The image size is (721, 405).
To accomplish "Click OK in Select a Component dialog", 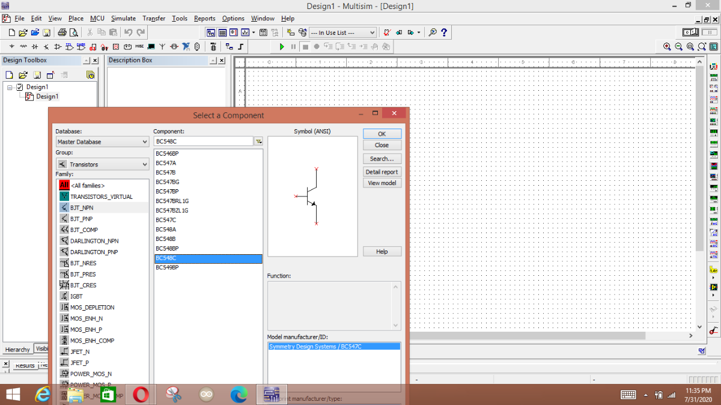I will (x=382, y=134).
